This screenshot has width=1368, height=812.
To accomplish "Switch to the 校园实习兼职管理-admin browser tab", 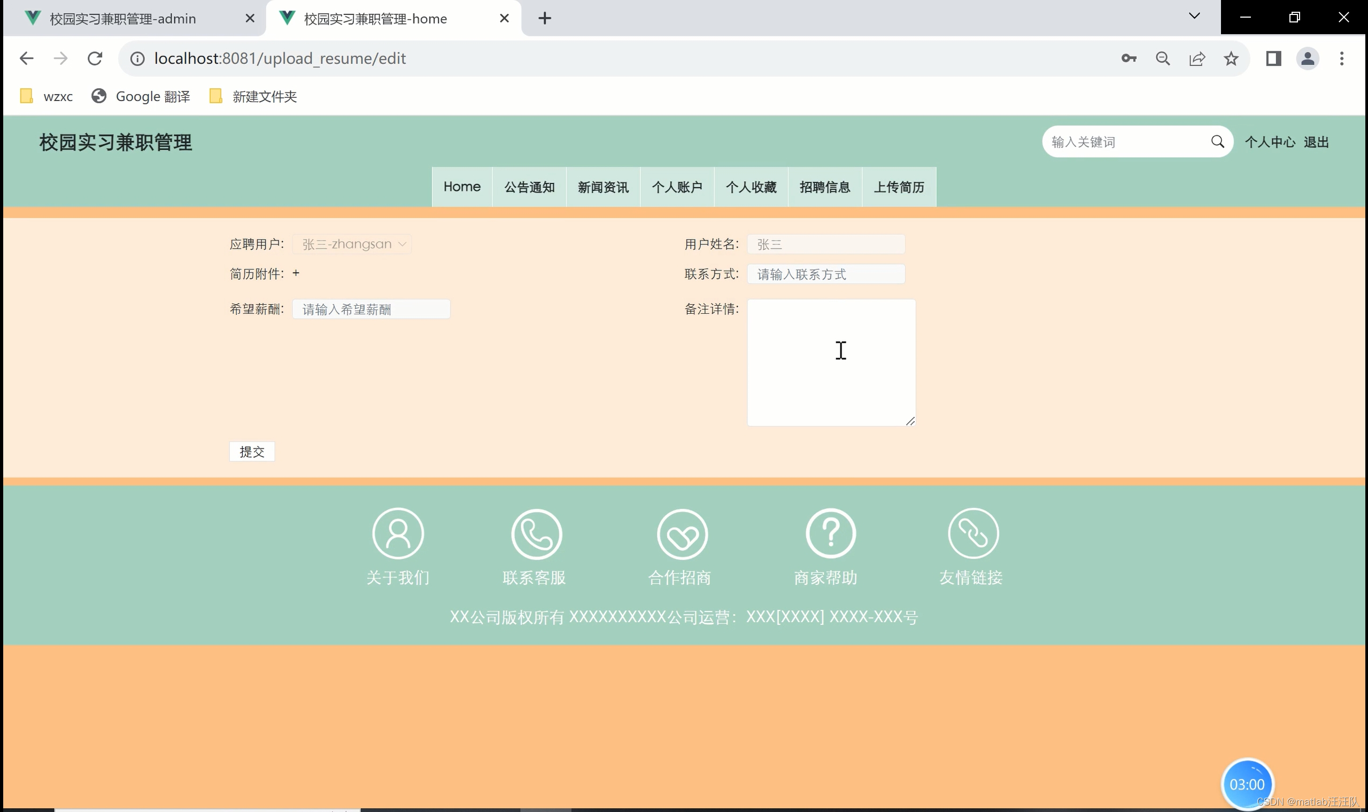I will (x=123, y=19).
